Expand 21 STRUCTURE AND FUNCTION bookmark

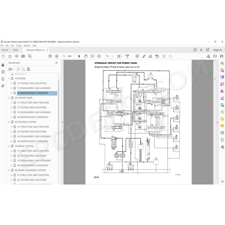click(11, 103)
